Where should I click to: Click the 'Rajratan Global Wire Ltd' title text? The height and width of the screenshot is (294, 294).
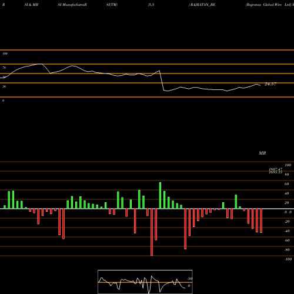[268, 5]
